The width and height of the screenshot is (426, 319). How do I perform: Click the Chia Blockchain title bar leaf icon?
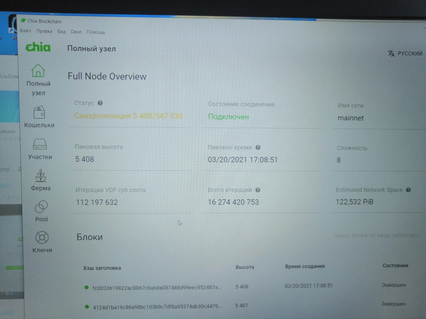(x=23, y=21)
